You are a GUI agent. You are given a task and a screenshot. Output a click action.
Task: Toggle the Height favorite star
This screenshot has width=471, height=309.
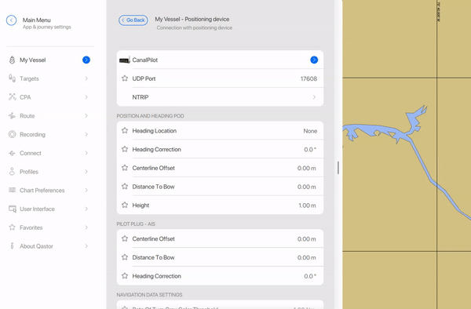[x=125, y=205]
